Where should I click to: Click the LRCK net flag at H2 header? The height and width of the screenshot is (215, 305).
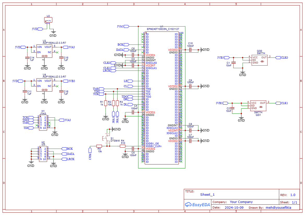(68, 159)
